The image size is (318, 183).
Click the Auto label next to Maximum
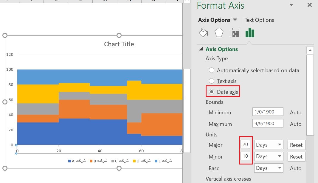pos(295,124)
